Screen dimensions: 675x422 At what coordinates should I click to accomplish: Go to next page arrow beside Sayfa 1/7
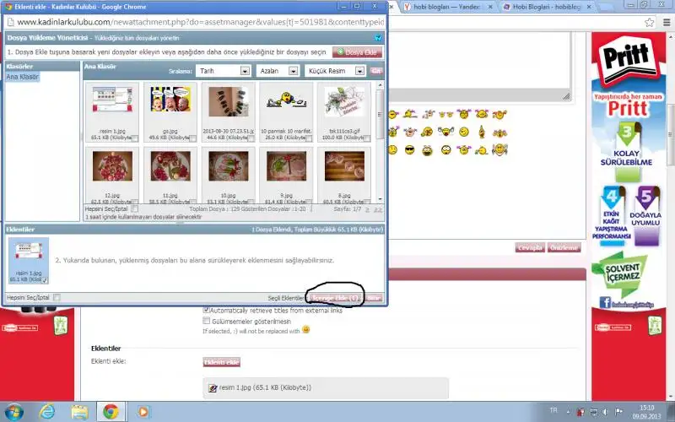[x=367, y=209]
